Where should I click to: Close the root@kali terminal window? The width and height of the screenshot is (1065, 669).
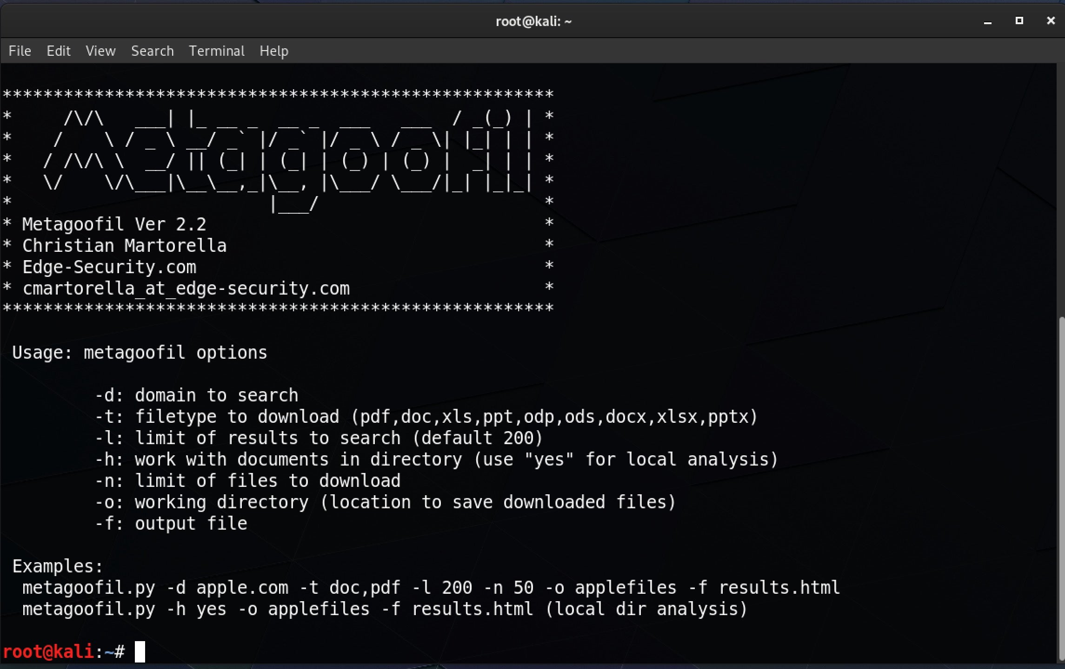click(1051, 21)
